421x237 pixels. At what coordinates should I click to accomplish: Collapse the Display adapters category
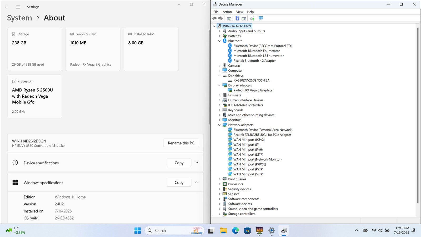(219, 85)
